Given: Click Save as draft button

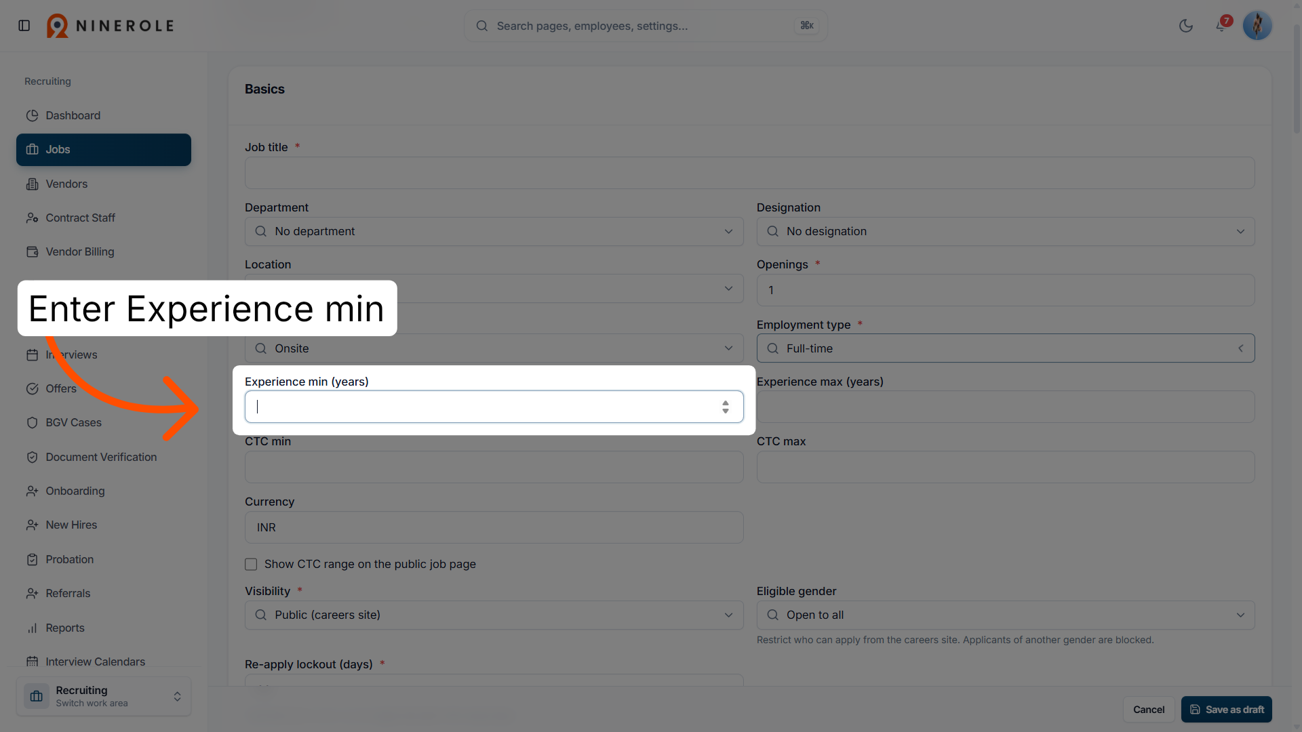Looking at the screenshot, I should tap(1227, 710).
